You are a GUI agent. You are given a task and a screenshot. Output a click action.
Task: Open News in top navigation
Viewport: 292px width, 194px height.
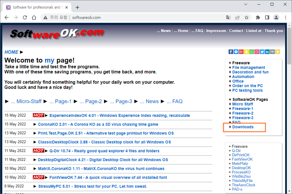click(164, 31)
